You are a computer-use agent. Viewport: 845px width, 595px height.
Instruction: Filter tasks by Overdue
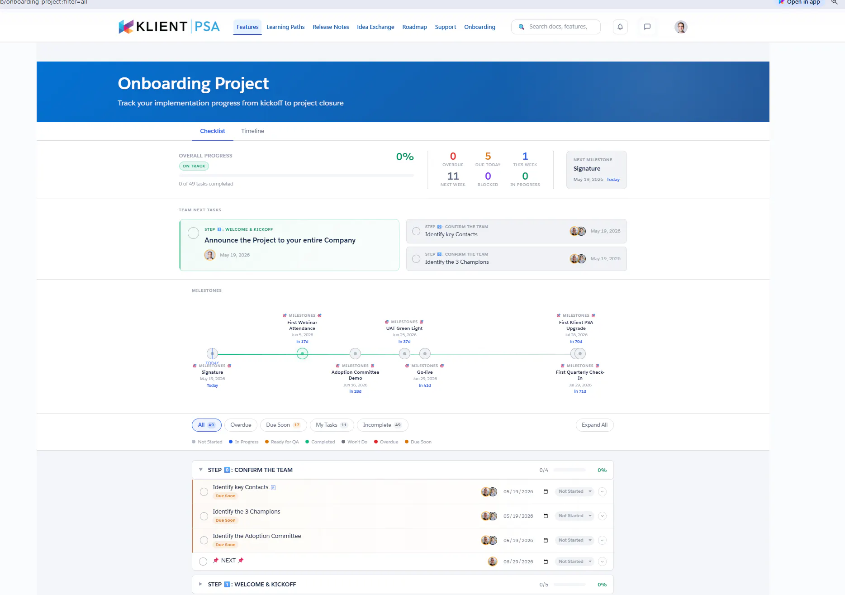(x=241, y=425)
